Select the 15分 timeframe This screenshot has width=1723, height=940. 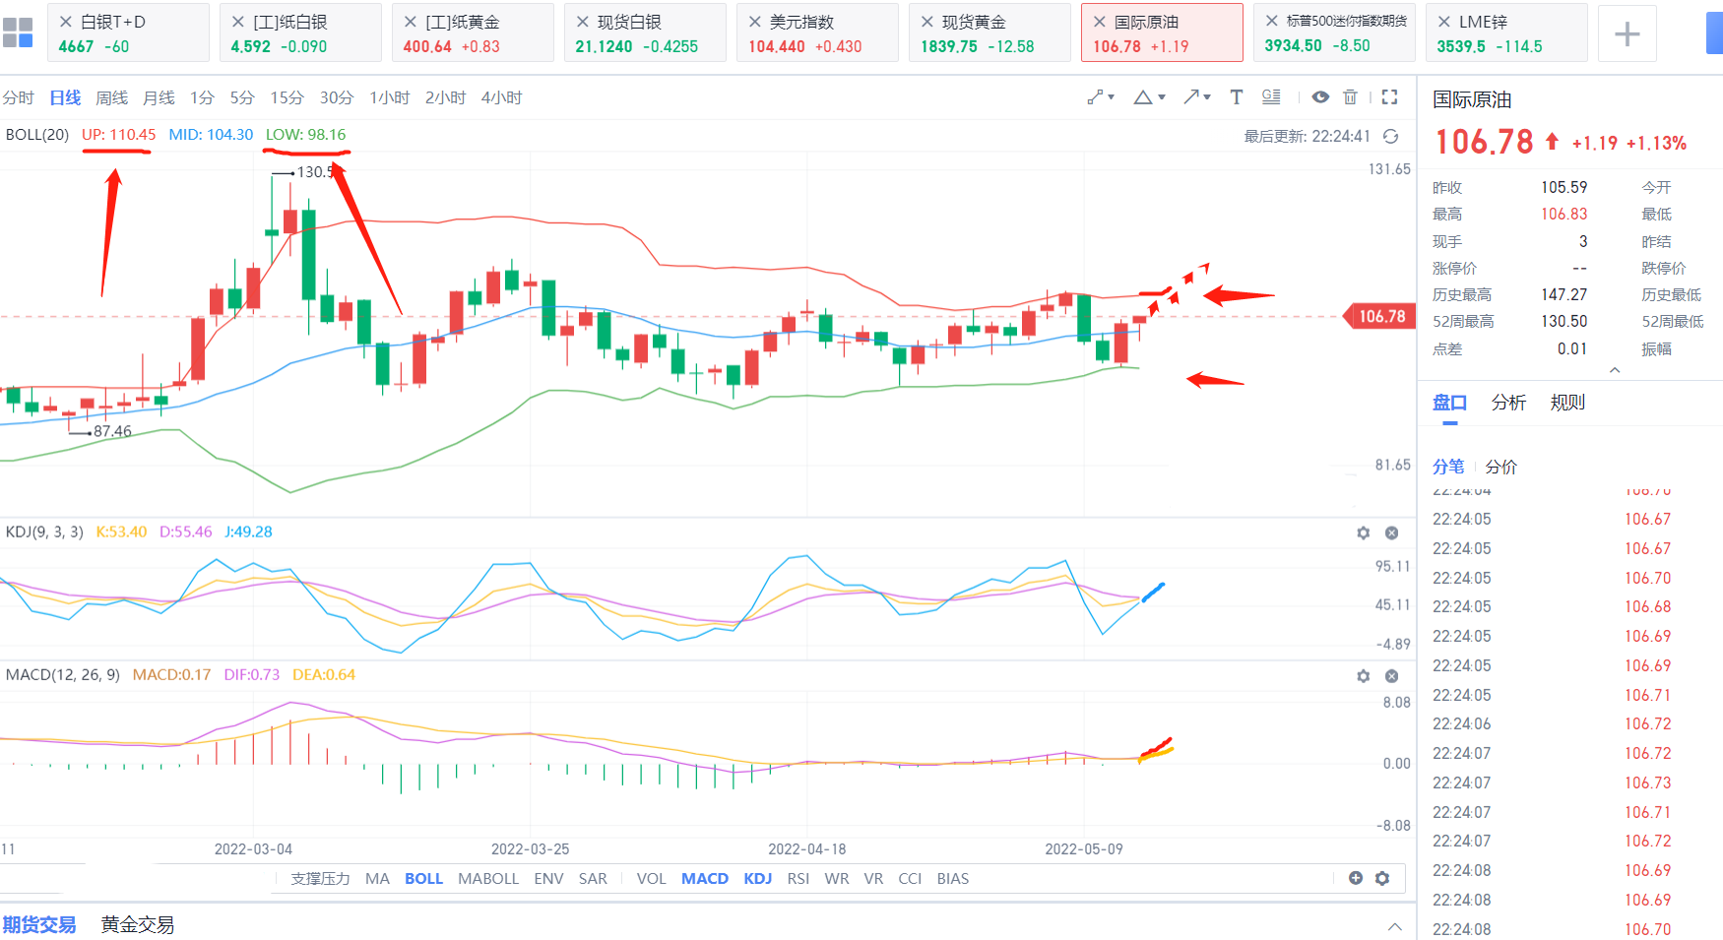287,97
